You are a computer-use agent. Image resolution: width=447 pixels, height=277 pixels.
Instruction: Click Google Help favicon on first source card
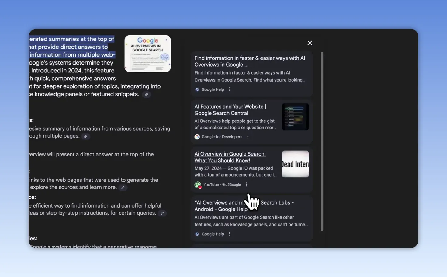coord(197,89)
